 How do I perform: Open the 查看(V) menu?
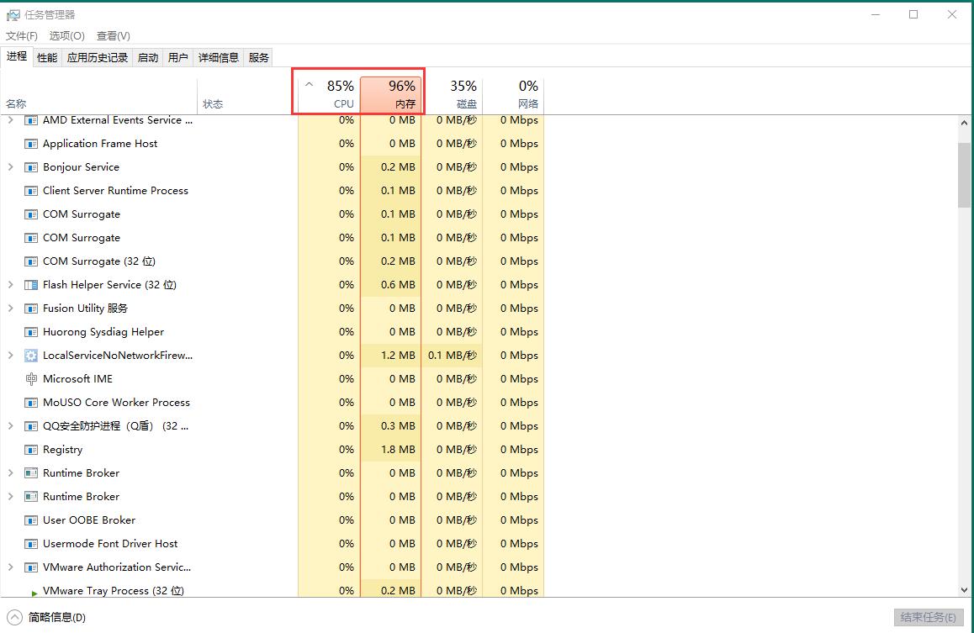pyautogui.click(x=114, y=36)
